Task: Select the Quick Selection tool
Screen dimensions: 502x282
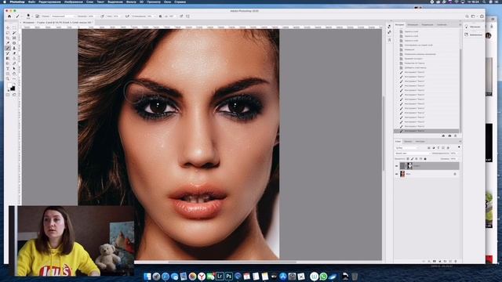Action: coord(14,33)
